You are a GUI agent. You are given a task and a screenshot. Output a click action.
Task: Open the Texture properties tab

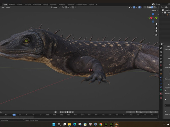coord(161,98)
